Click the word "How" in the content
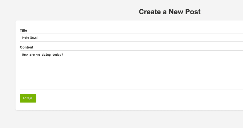The height and width of the screenshot is (128, 243). click(x=25, y=55)
